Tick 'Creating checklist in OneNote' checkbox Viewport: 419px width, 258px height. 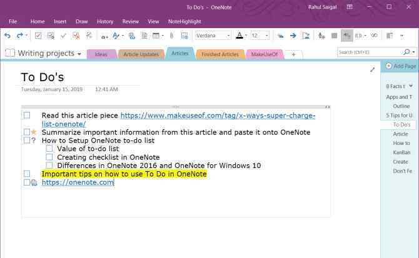(49, 157)
